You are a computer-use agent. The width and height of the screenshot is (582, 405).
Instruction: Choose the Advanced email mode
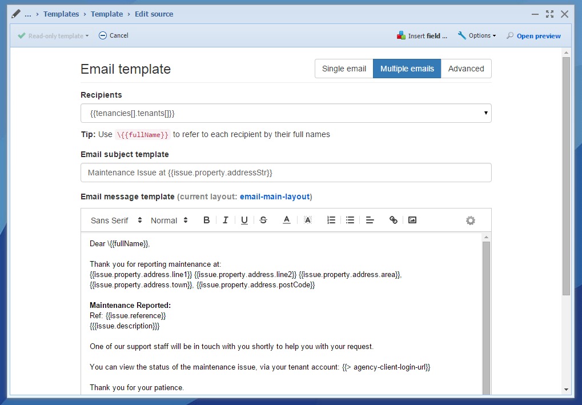[x=466, y=69]
